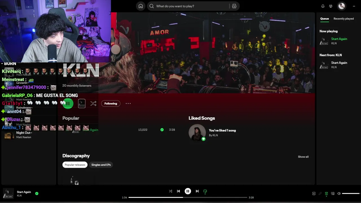Click the 'Liked Songs' section heading
The image size is (361, 203).
click(x=202, y=118)
